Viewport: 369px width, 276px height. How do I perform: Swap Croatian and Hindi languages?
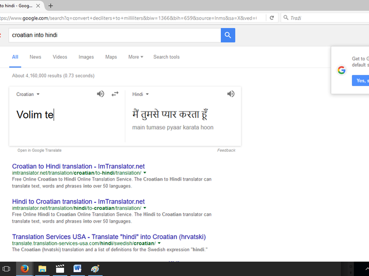pos(115,94)
